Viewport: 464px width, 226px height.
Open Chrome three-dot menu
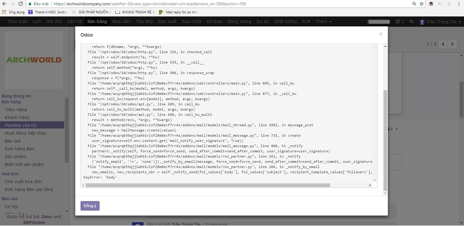tap(459, 4)
